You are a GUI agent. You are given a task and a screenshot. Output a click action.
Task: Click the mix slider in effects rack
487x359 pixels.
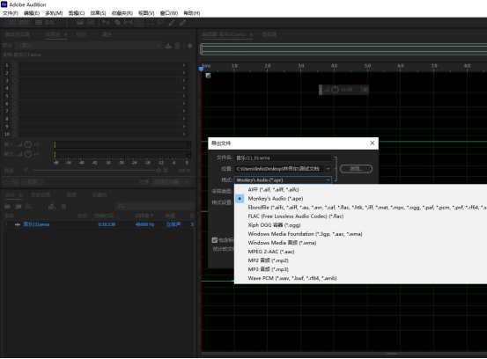pyautogui.click(x=96, y=171)
